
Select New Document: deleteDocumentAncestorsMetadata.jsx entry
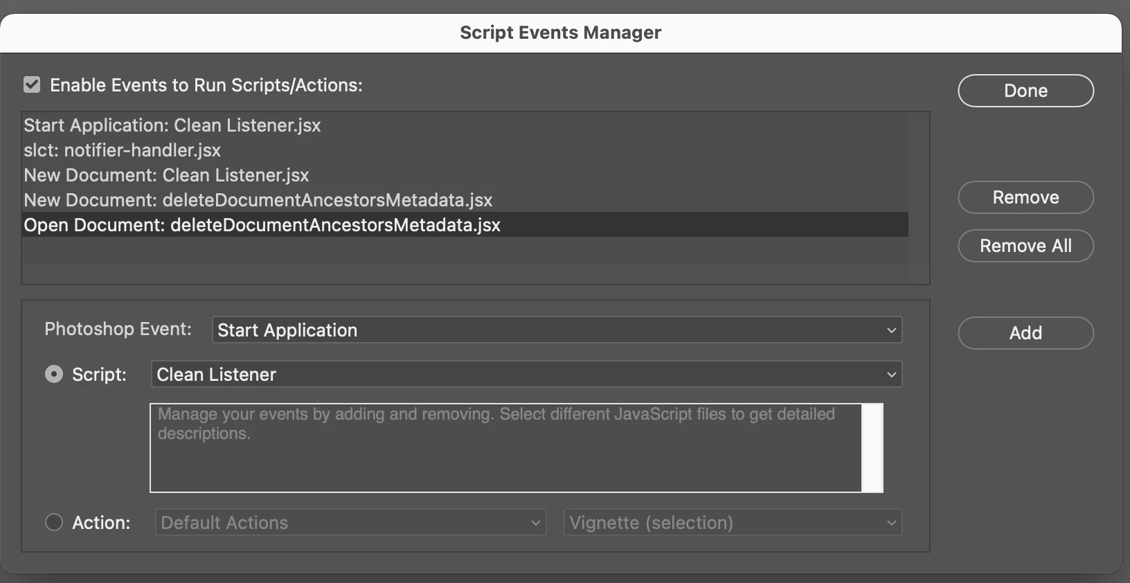pyautogui.click(x=258, y=200)
